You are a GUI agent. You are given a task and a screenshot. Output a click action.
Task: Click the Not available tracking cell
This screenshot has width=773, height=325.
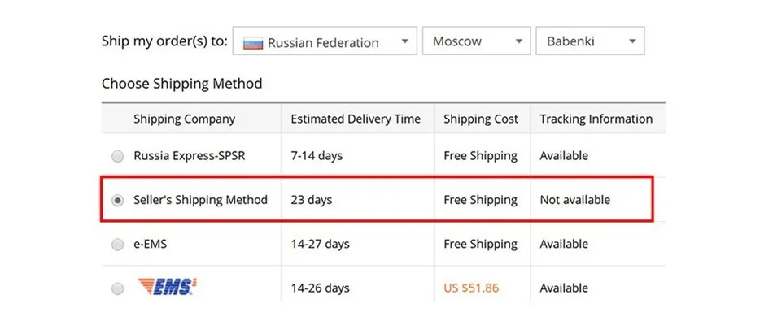coord(574,200)
